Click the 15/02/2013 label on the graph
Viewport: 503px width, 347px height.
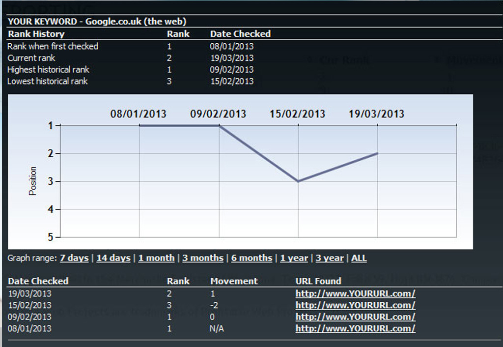pos(297,114)
